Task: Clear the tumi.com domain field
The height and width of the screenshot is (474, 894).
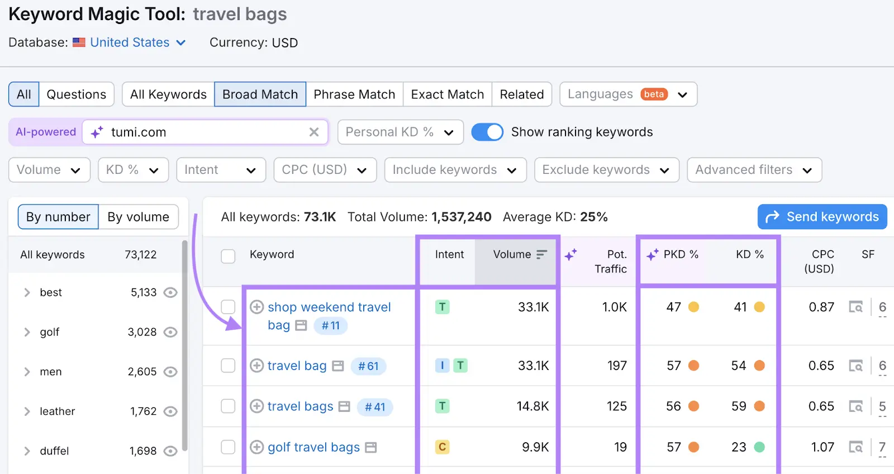Action: (314, 132)
